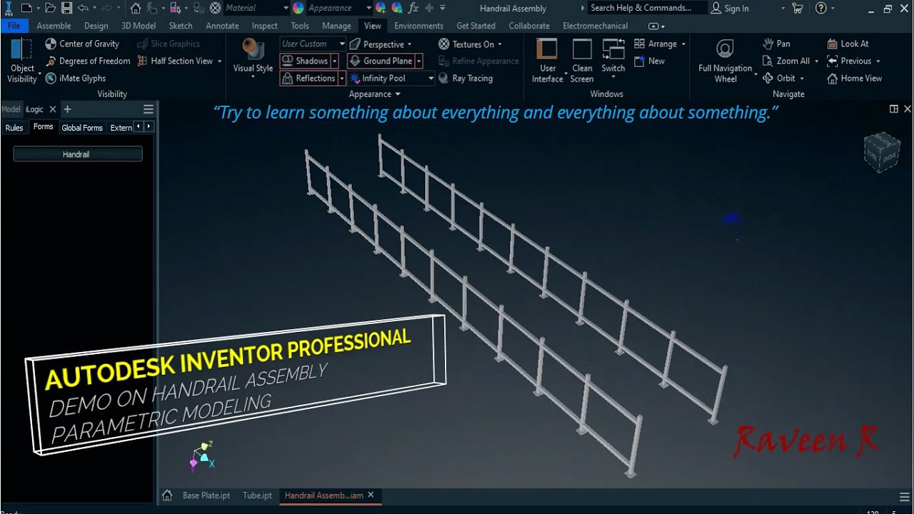The image size is (914, 514).
Task: Open the Help question mark icon
Action: click(x=820, y=8)
